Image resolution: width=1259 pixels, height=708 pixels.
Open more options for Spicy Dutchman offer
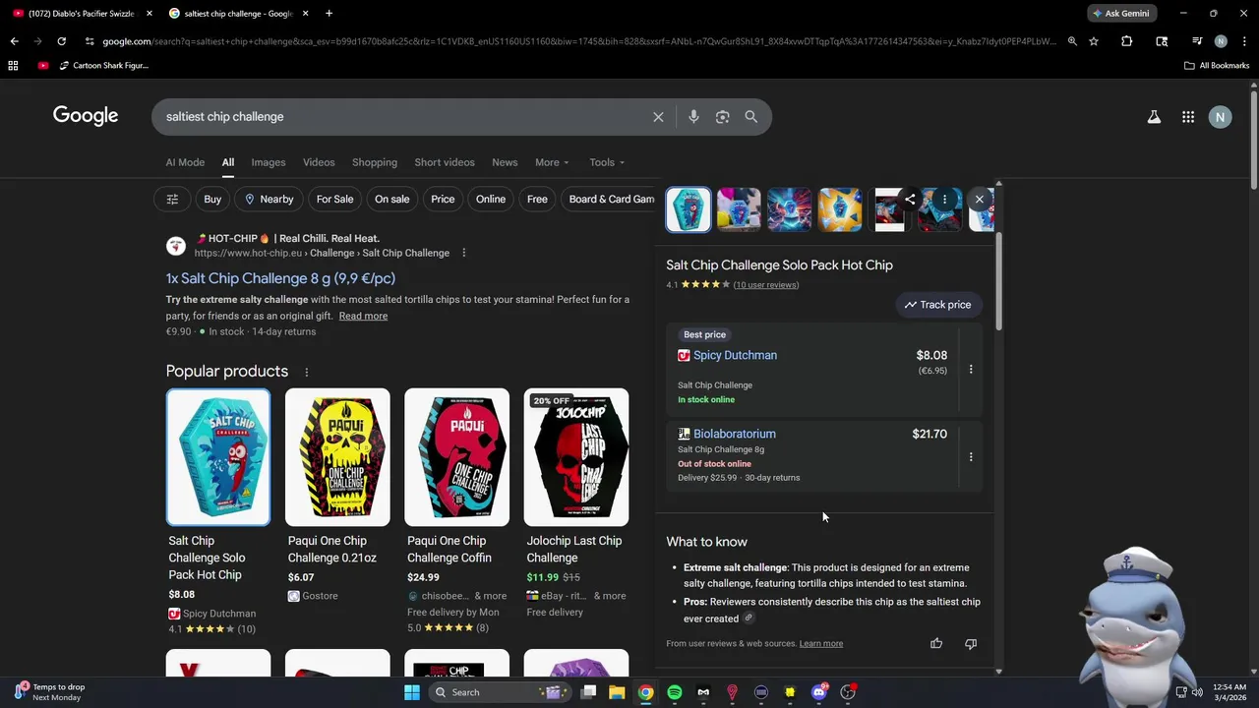(970, 370)
